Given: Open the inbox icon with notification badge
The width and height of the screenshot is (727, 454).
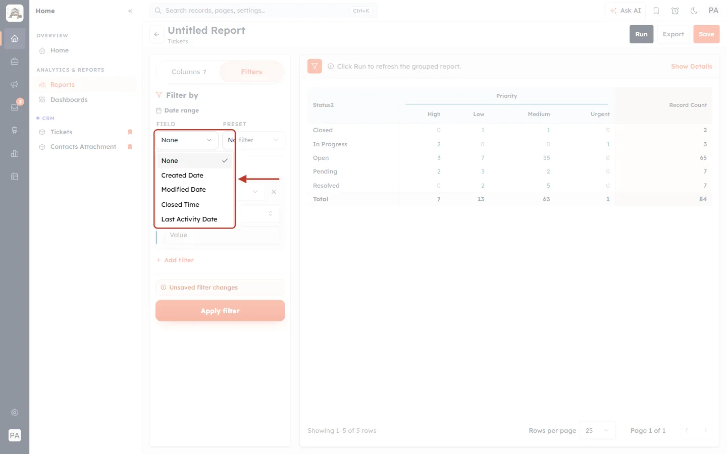Looking at the screenshot, I should coord(15,107).
